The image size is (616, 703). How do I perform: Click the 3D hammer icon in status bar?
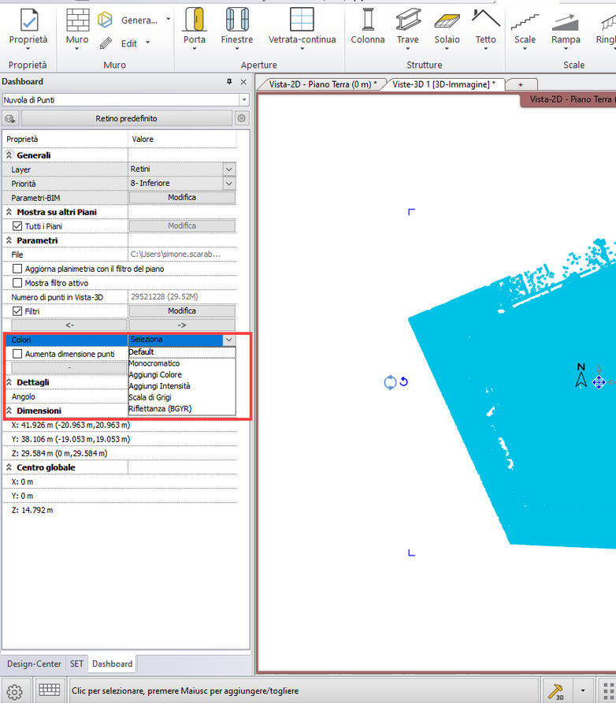(556, 691)
